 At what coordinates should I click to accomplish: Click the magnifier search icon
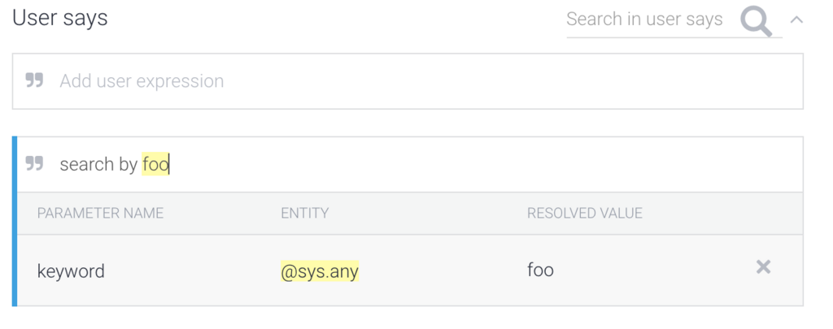pos(756,22)
